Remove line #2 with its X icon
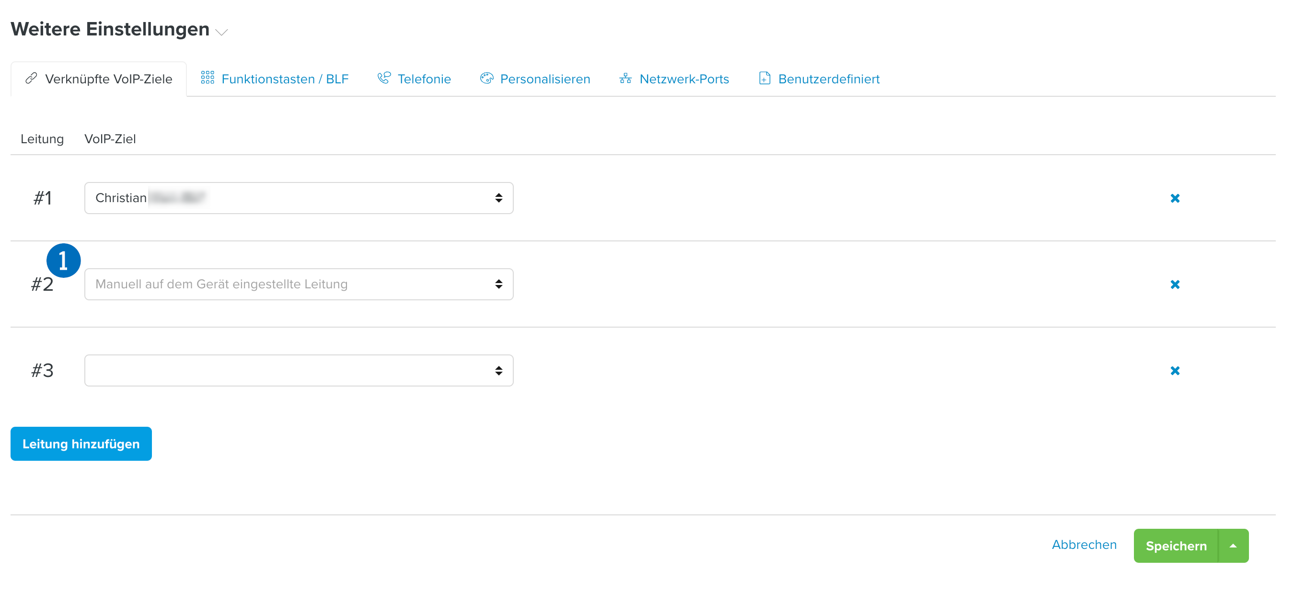 (1175, 285)
